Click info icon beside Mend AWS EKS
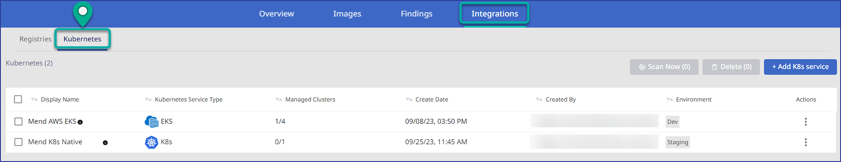 pos(80,122)
